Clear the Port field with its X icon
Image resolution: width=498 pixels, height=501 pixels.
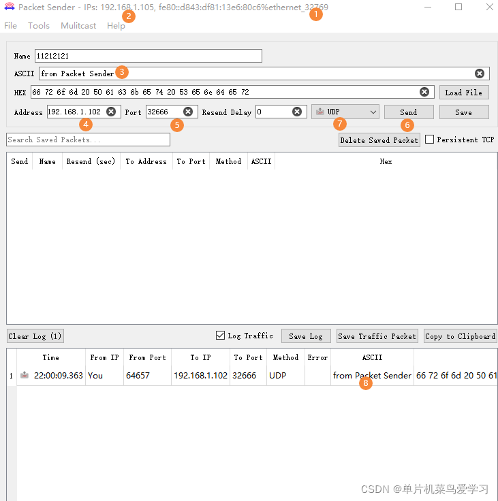pos(188,112)
